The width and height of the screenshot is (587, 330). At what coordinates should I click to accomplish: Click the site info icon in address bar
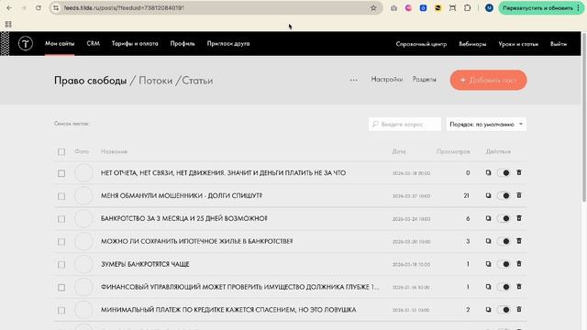[56, 8]
